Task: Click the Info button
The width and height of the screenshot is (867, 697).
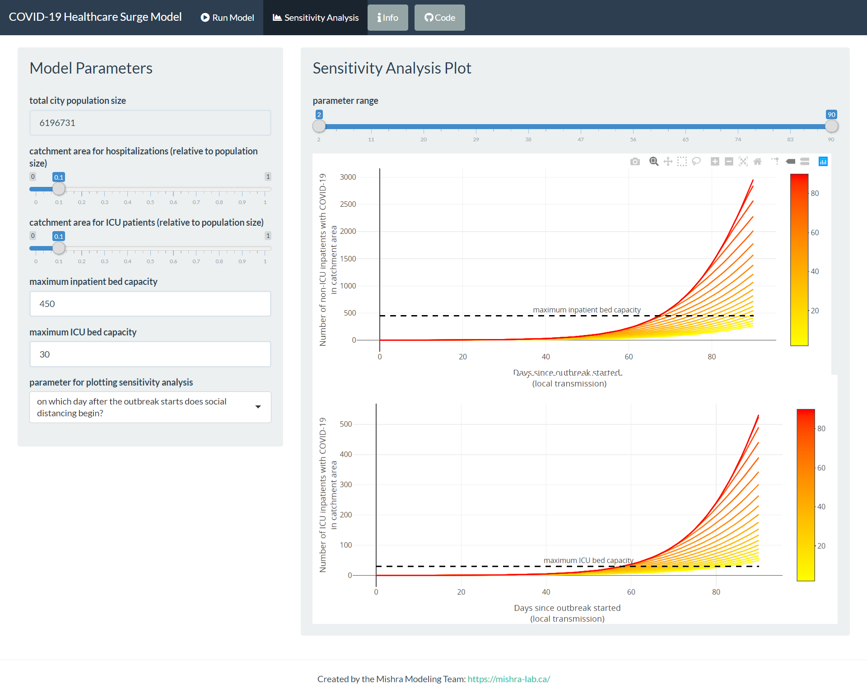Action: pos(388,18)
